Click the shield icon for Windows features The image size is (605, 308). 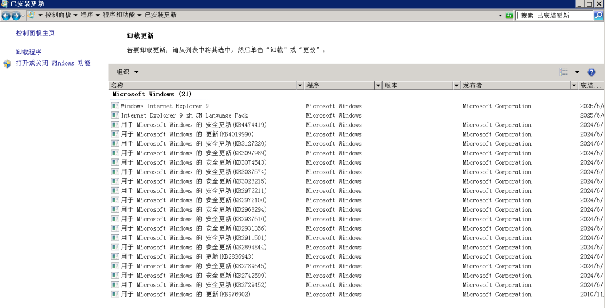coord(7,64)
